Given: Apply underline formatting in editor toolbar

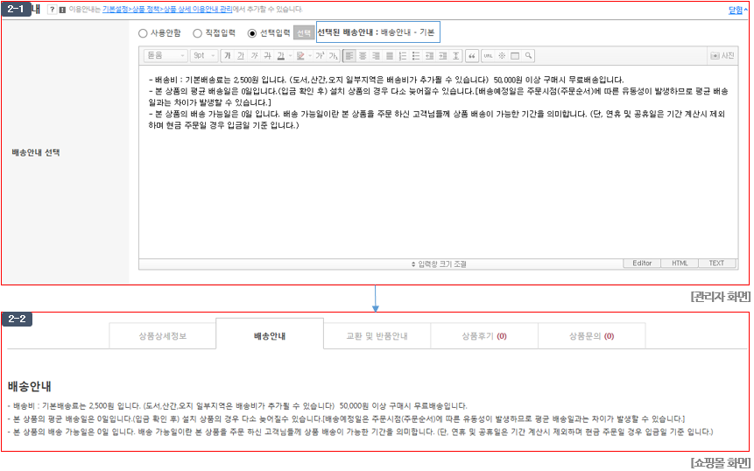Looking at the screenshot, I should tap(241, 56).
